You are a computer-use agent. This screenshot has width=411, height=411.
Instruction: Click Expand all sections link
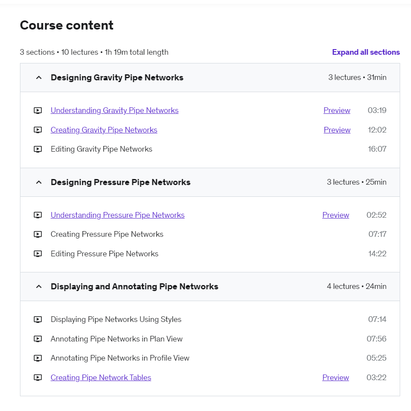(366, 52)
